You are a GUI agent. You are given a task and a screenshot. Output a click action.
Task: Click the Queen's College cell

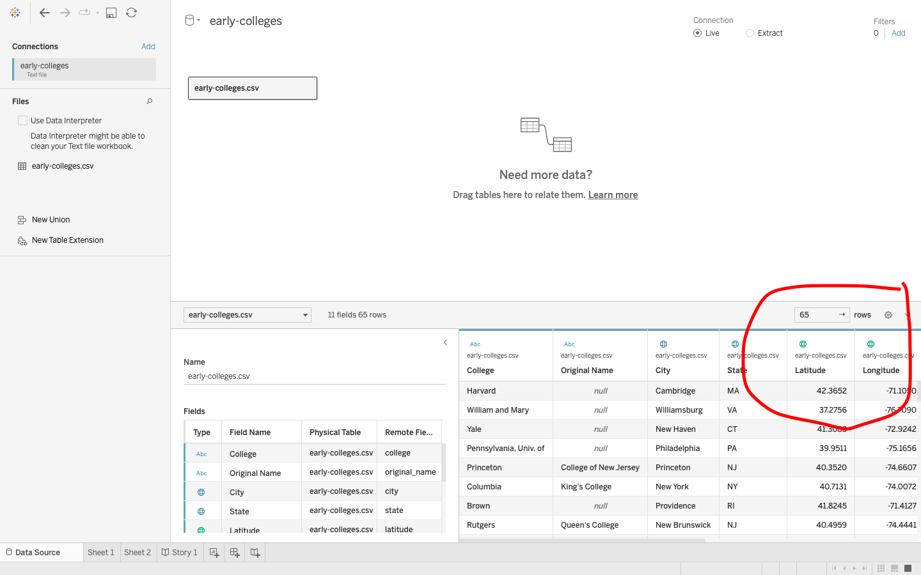point(600,525)
